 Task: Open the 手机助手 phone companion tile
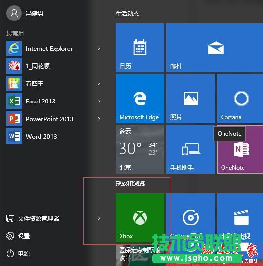click(191, 149)
